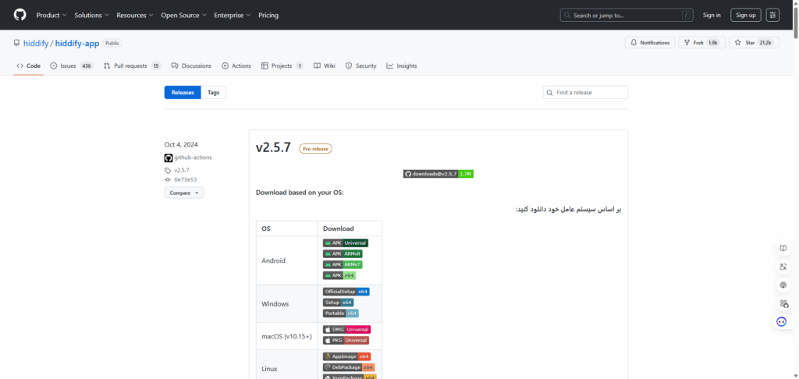Download the APK ARMv7 badge
The image size is (799, 379).
343,264
